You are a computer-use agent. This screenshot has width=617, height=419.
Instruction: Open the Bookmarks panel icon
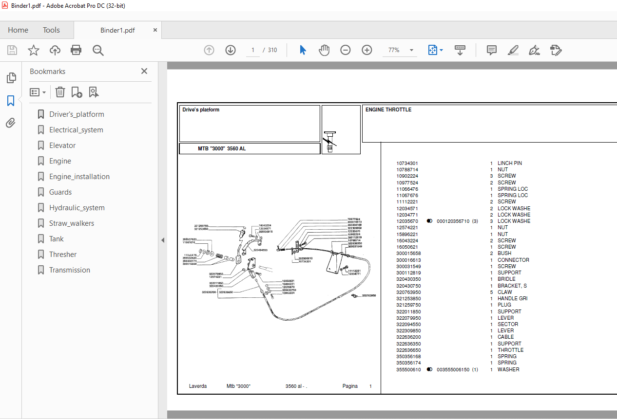tap(11, 101)
